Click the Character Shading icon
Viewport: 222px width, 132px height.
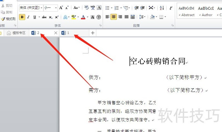(x=92, y=17)
